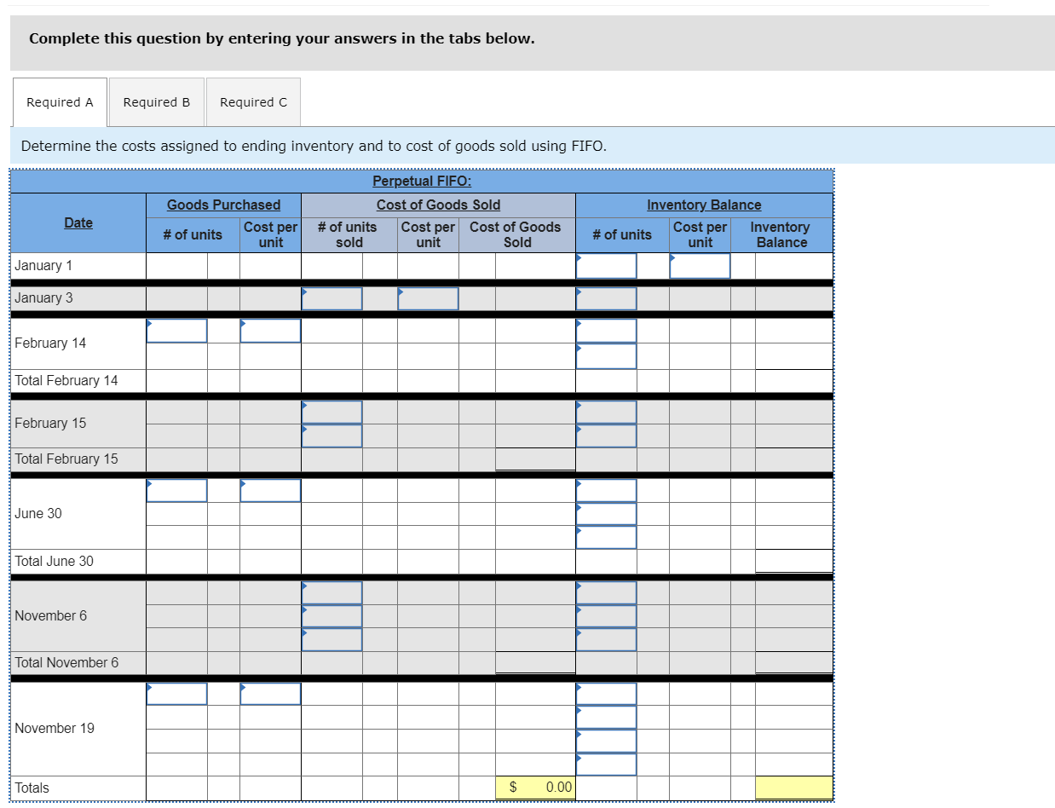
Task: Open January 3 inventory balance units dropdown
Action: coord(606,298)
